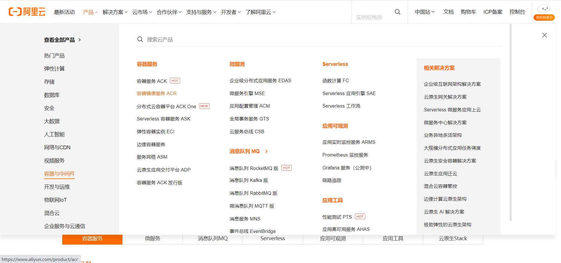Open ICP备案 link
Viewport: 561px width, 263px height.
point(493,12)
